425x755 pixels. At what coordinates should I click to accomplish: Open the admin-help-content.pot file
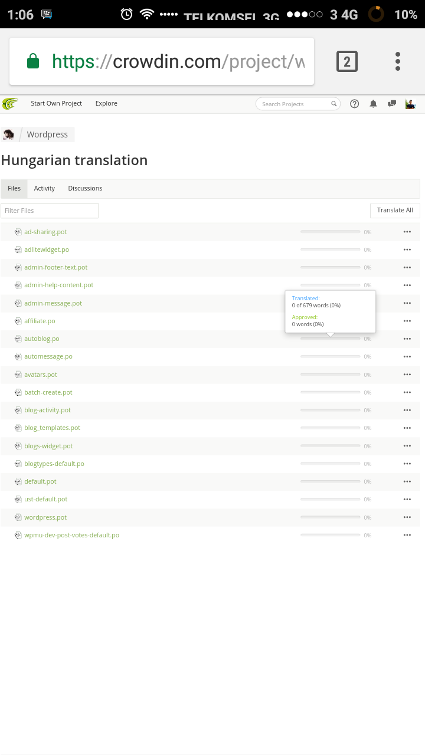[58, 285]
